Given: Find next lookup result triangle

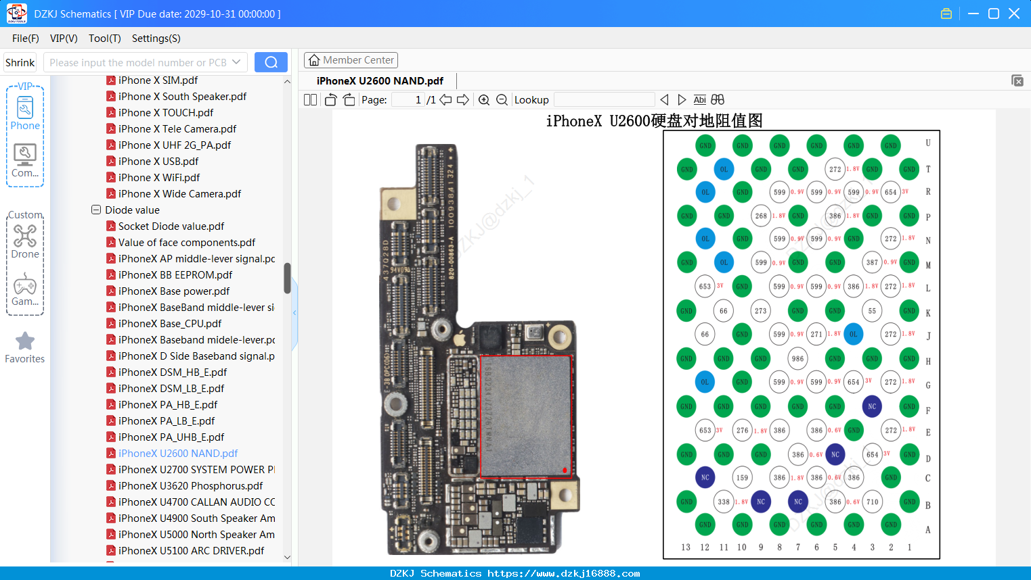Looking at the screenshot, I should (x=682, y=100).
